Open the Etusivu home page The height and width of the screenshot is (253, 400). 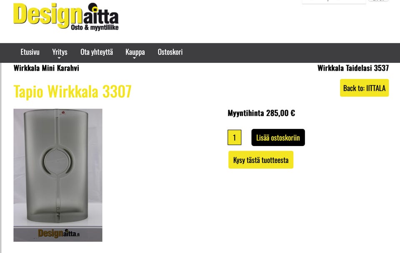click(30, 52)
